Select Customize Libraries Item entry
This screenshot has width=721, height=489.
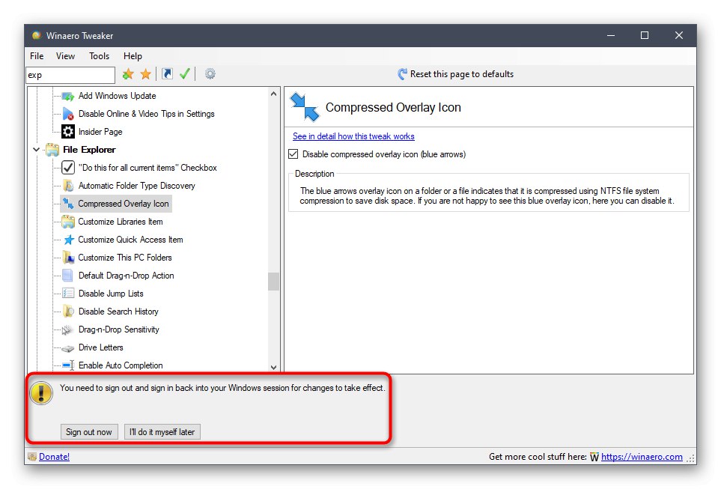[x=120, y=222]
